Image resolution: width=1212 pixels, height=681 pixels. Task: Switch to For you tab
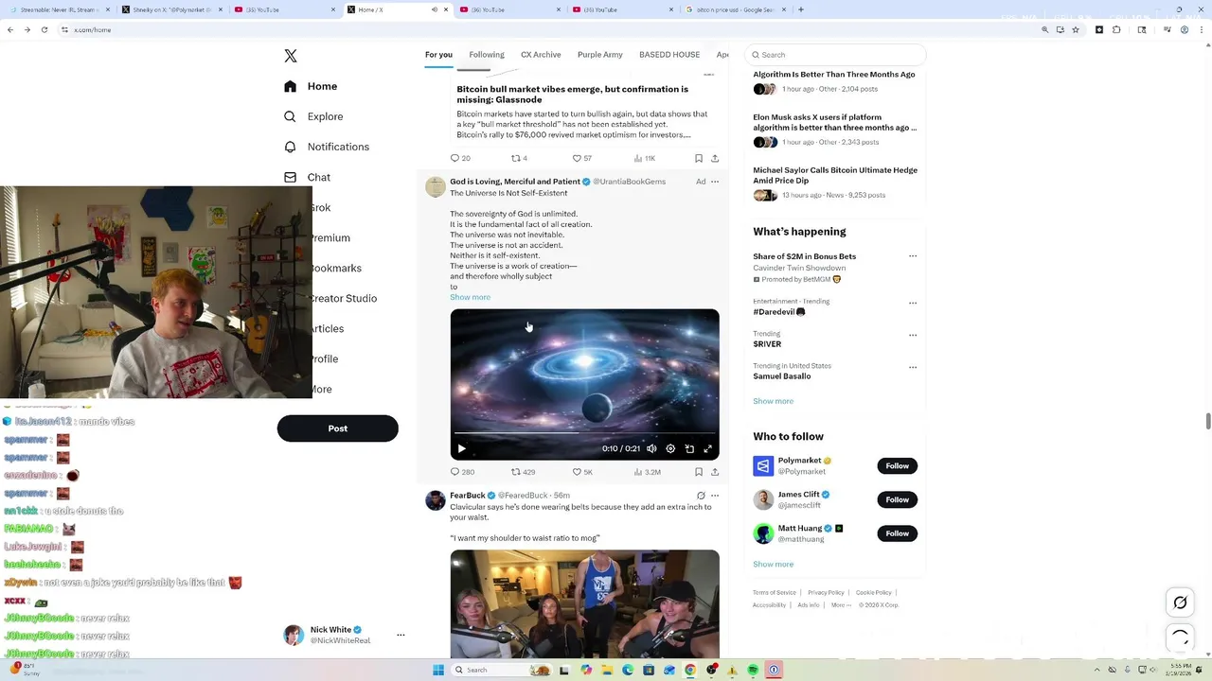pyautogui.click(x=438, y=55)
